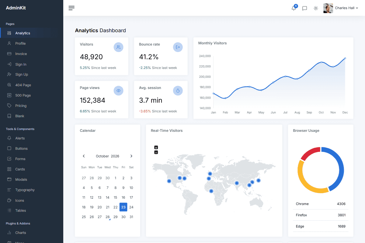Toggle the light/dark theme sun icon
This screenshot has height=243, width=365.
[316, 8]
